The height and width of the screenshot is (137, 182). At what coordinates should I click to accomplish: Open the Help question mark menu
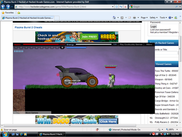pos(171,18)
